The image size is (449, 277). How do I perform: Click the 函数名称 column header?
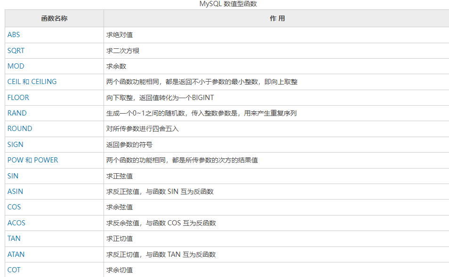[x=54, y=19]
